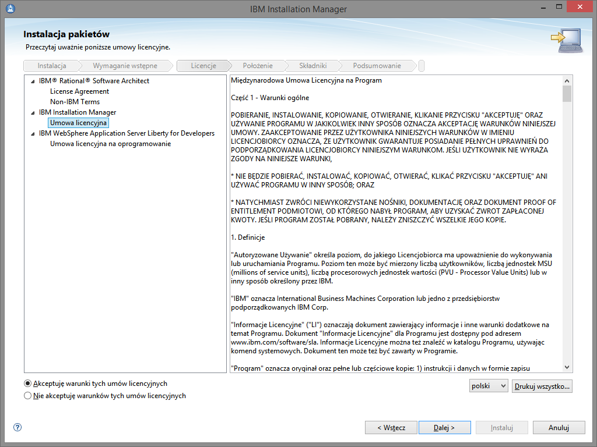Open License Agreement under Rational Software Architect
This screenshot has width=597, height=447.
79,91
